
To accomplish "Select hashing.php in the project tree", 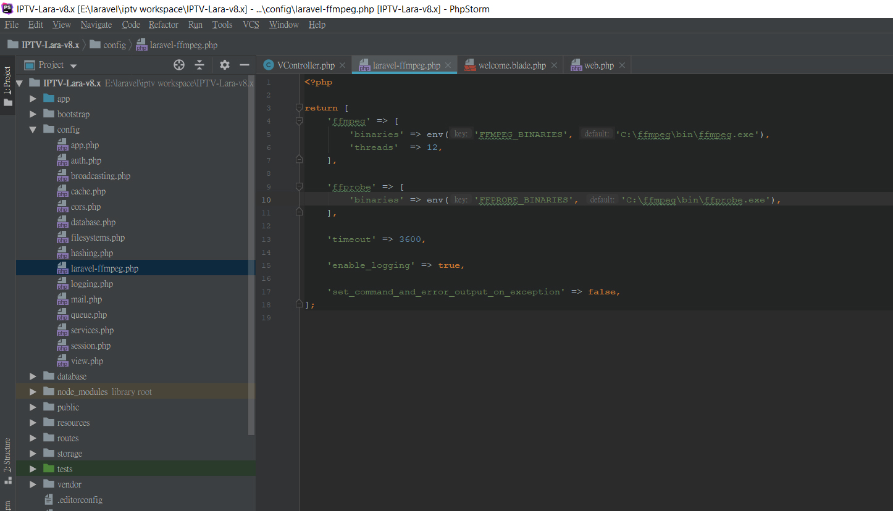I will [x=92, y=253].
